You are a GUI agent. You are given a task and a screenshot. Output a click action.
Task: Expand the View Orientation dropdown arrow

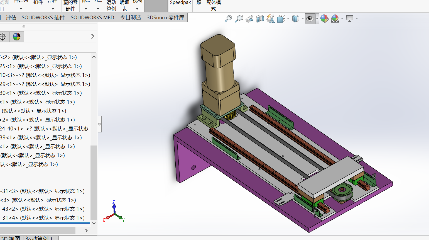click(x=288, y=19)
